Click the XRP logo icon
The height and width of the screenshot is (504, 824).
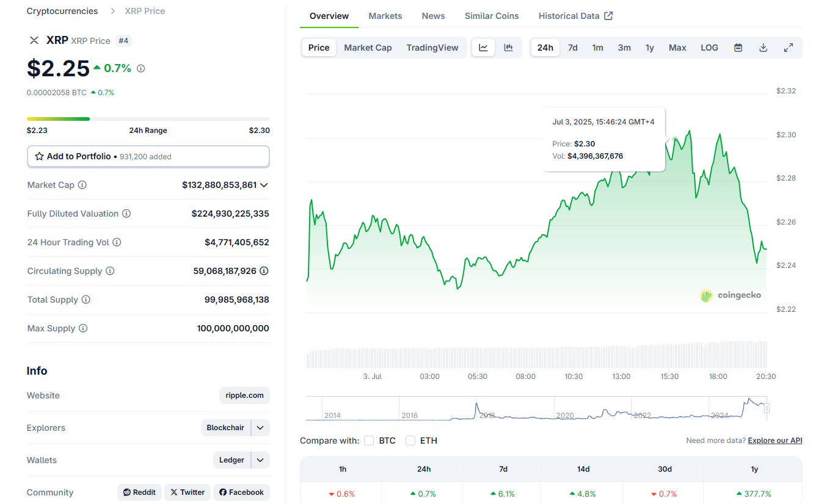coord(34,40)
